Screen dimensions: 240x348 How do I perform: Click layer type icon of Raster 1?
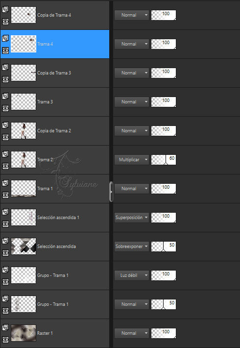(5, 327)
